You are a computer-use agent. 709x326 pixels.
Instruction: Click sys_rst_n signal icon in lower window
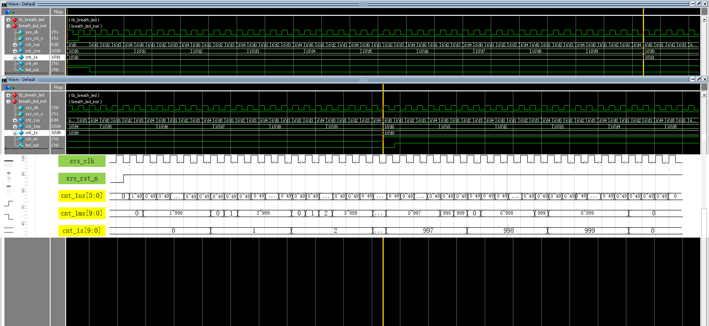pyautogui.click(x=21, y=114)
